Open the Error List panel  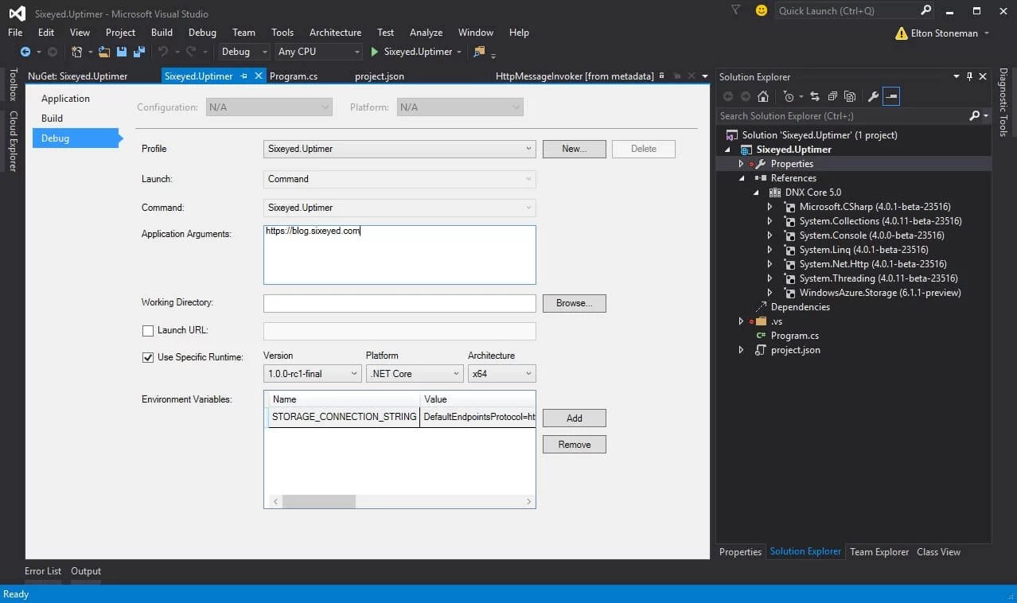tap(43, 571)
